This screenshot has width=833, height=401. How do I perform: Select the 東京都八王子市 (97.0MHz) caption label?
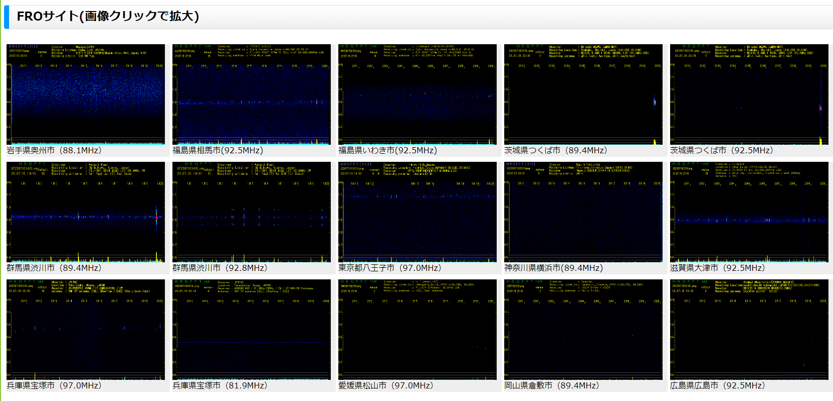point(390,268)
